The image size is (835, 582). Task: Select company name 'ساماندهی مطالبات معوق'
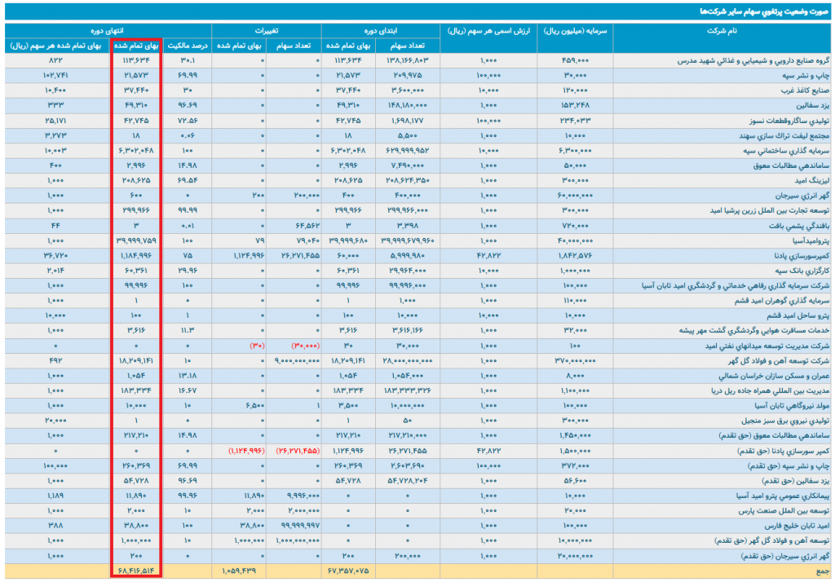pos(791,165)
